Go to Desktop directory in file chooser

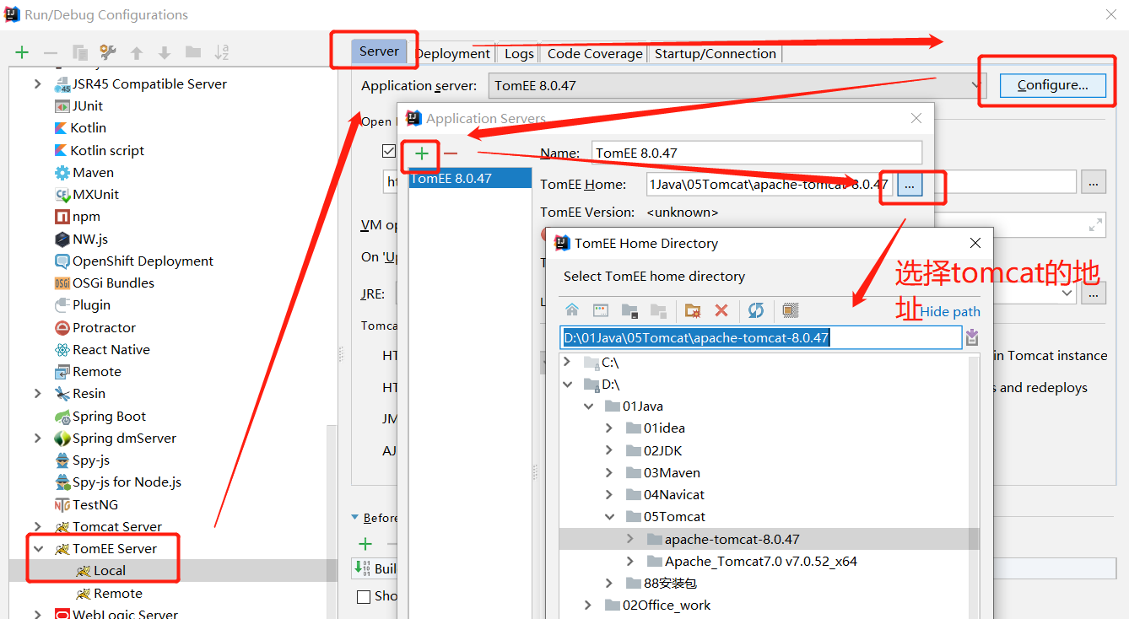(601, 310)
